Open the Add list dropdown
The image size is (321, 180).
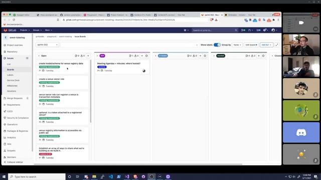coord(266,44)
